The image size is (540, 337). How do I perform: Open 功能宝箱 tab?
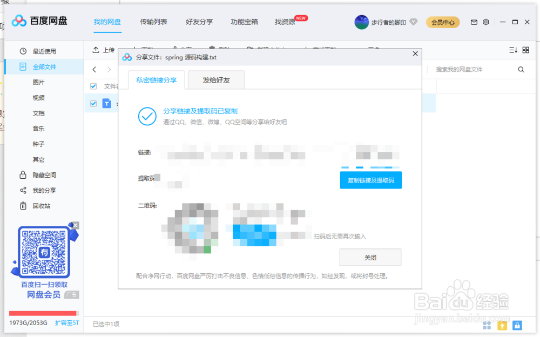pos(244,22)
